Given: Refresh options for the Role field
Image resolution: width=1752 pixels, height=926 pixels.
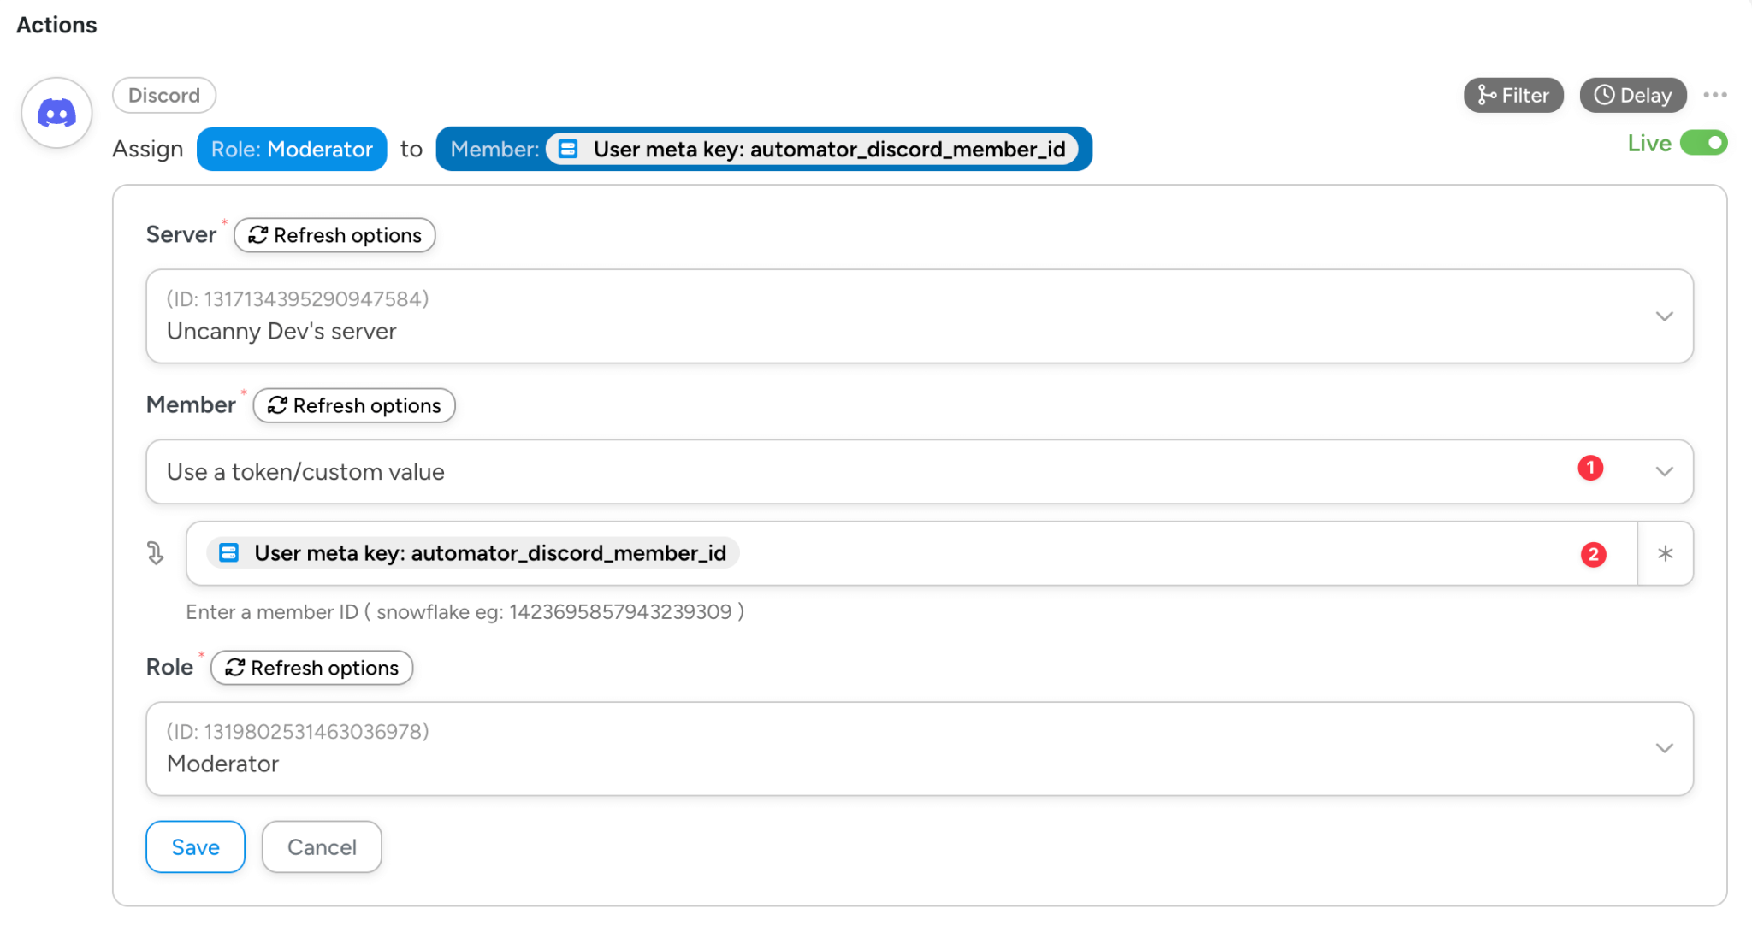Looking at the screenshot, I should click(x=311, y=668).
